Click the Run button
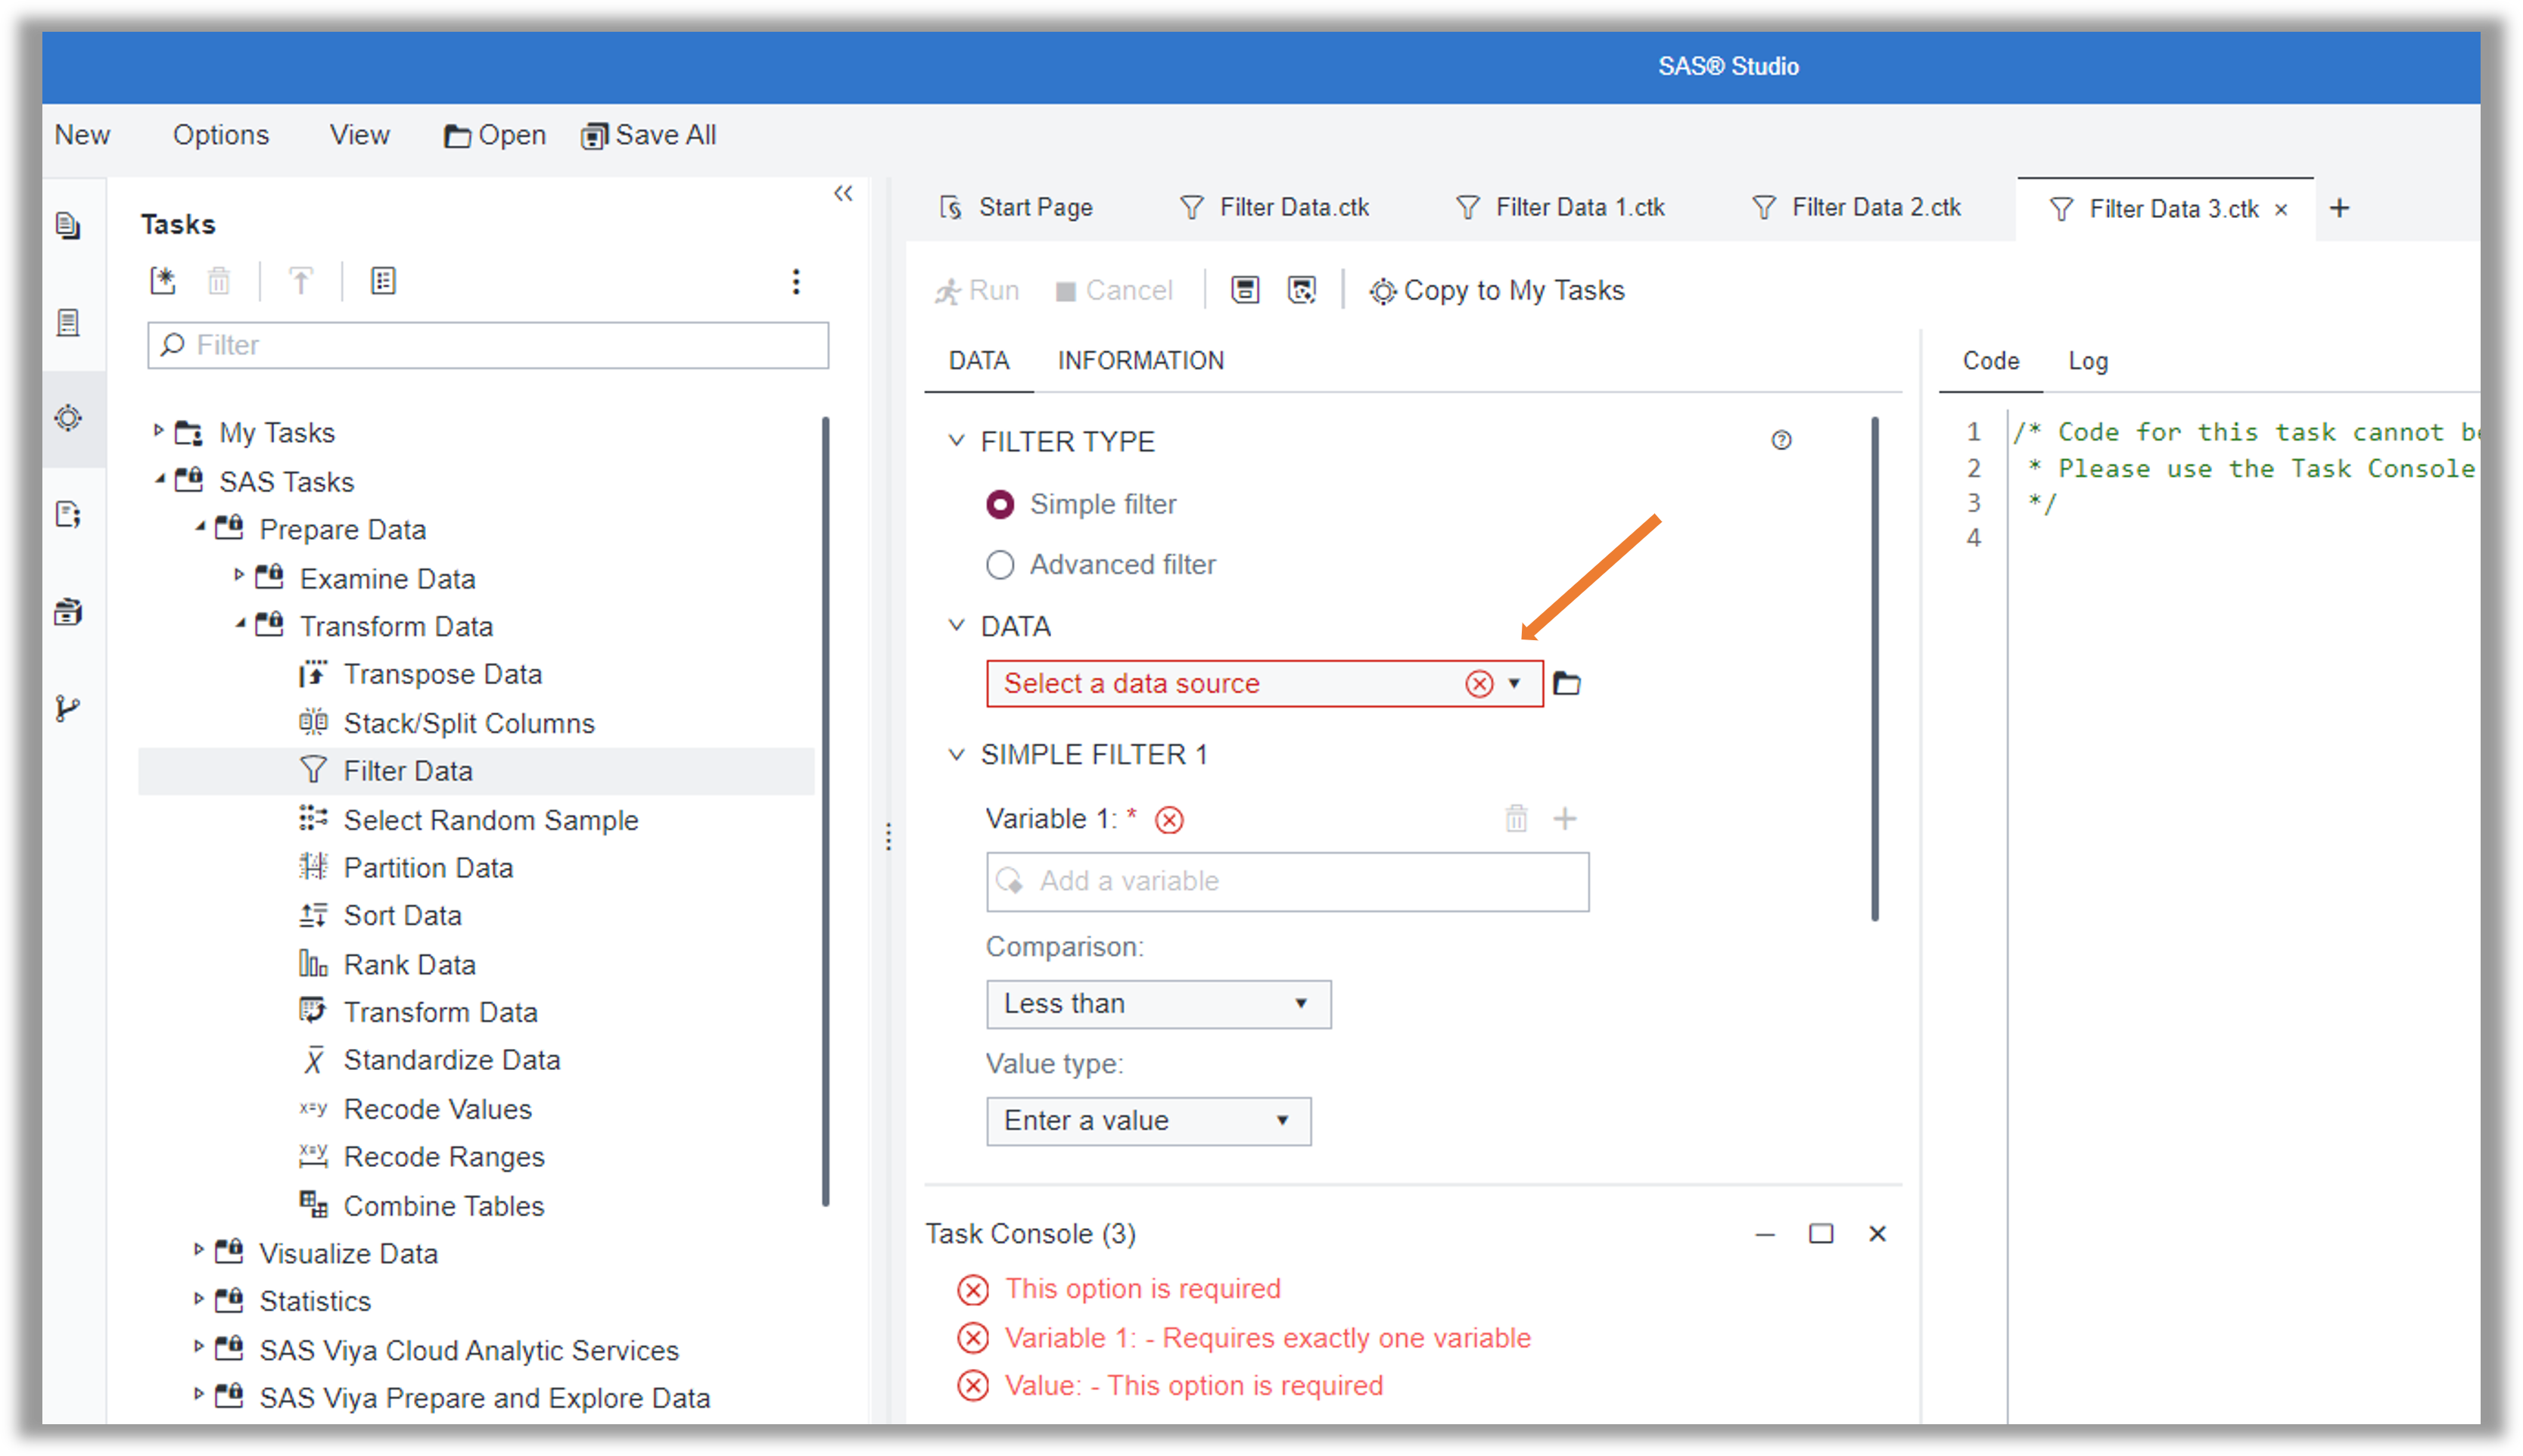 coord(976,290)
